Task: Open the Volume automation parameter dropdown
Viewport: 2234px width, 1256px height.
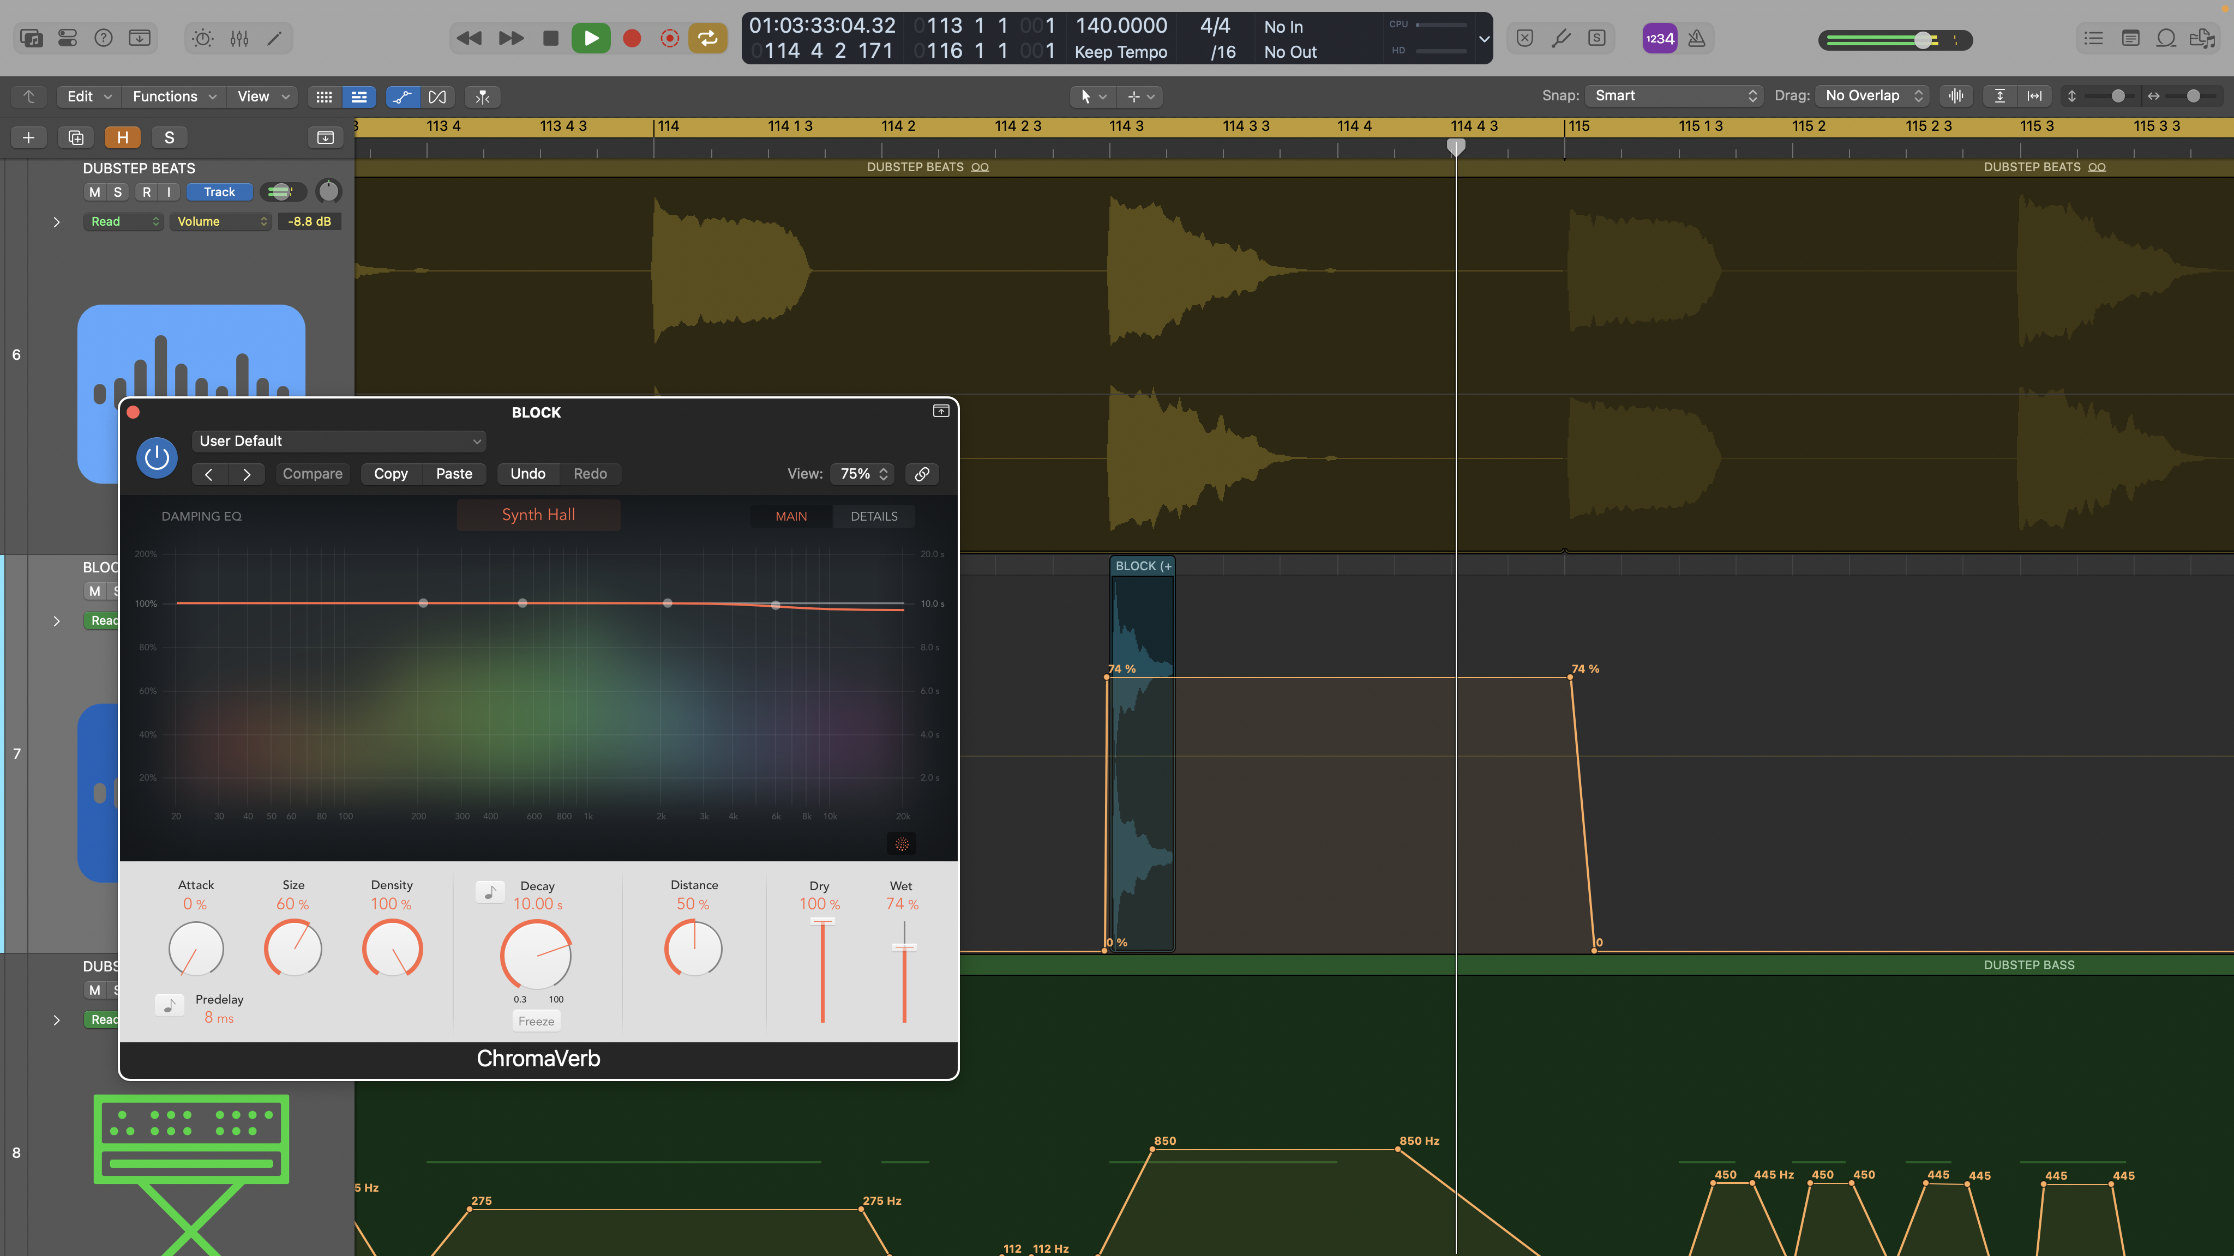Action: [221, 221]
